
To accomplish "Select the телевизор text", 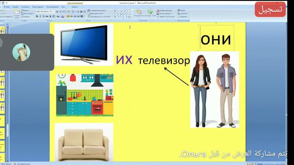I will click(164, 60).
